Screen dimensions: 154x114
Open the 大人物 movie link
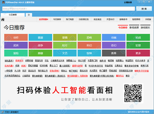pos(17,71)
